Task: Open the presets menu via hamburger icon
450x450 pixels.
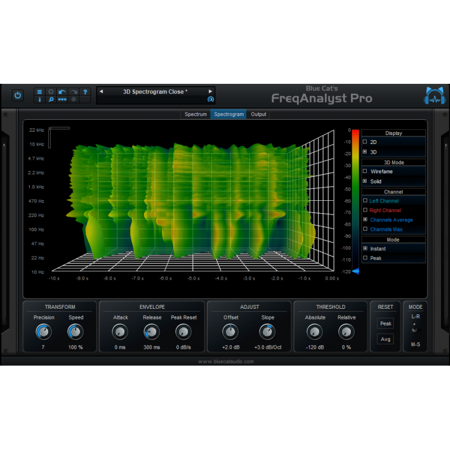Action: coord(39,92)
